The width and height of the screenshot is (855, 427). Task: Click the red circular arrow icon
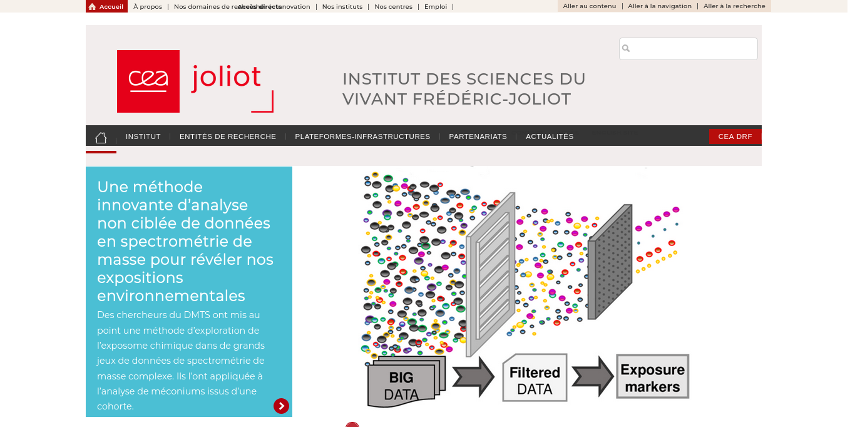281,406
